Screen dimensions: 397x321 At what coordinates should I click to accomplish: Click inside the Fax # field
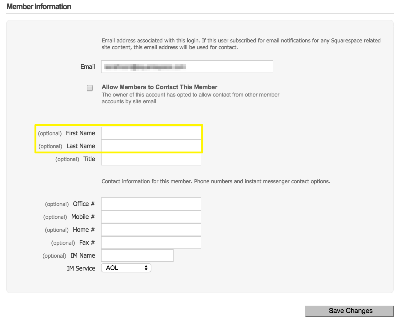(x=151, y=243)
